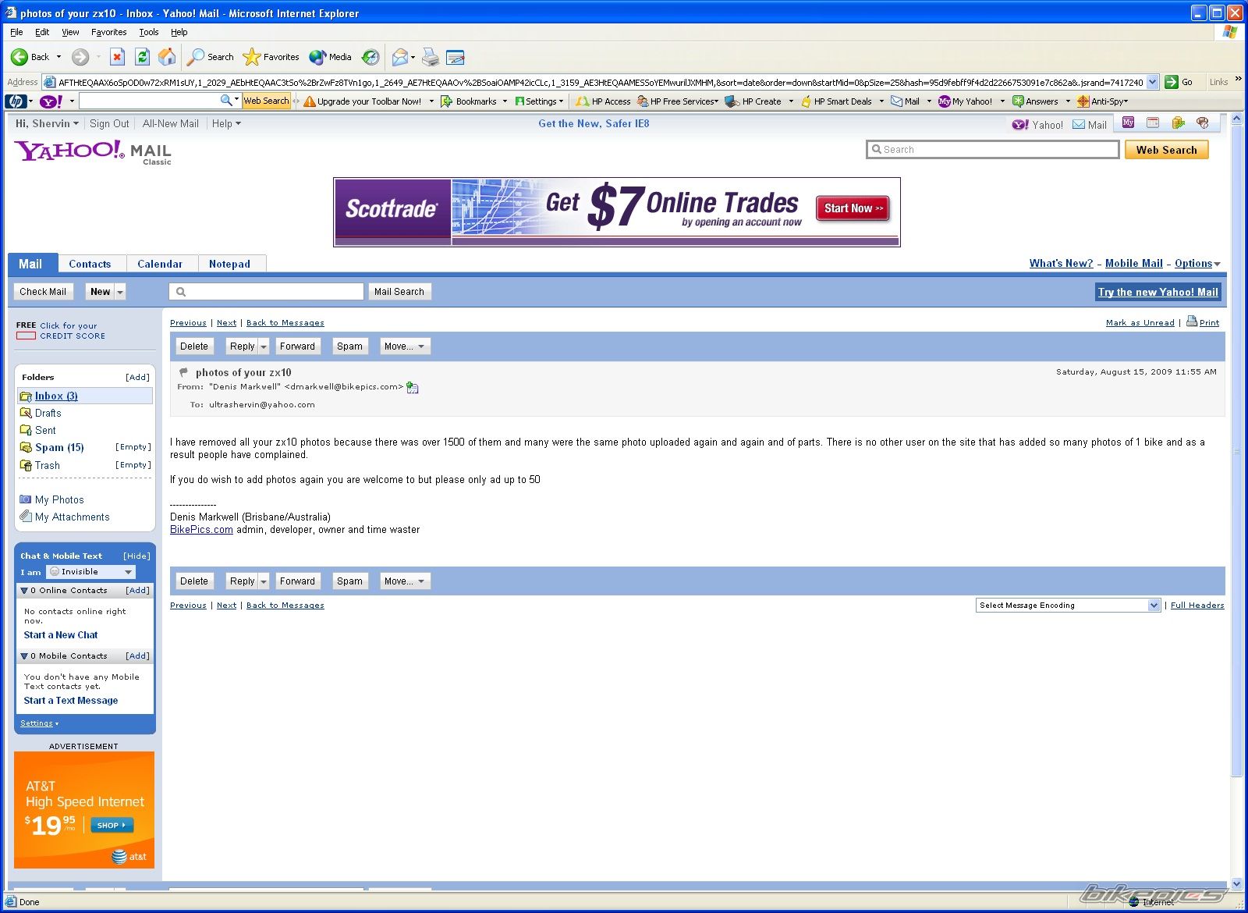The width and height of the screenshot is (1248, 913).
Task: Open the Invisible status dropdown
Action: 90,572
